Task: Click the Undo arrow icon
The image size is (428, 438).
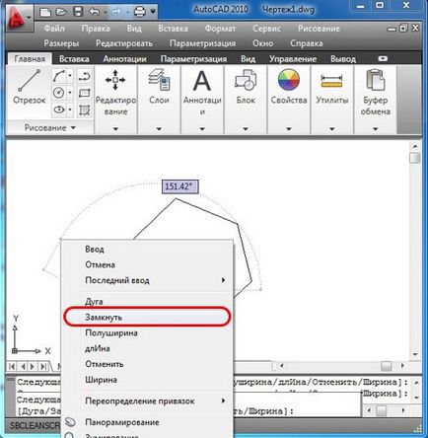Action: 95,12
